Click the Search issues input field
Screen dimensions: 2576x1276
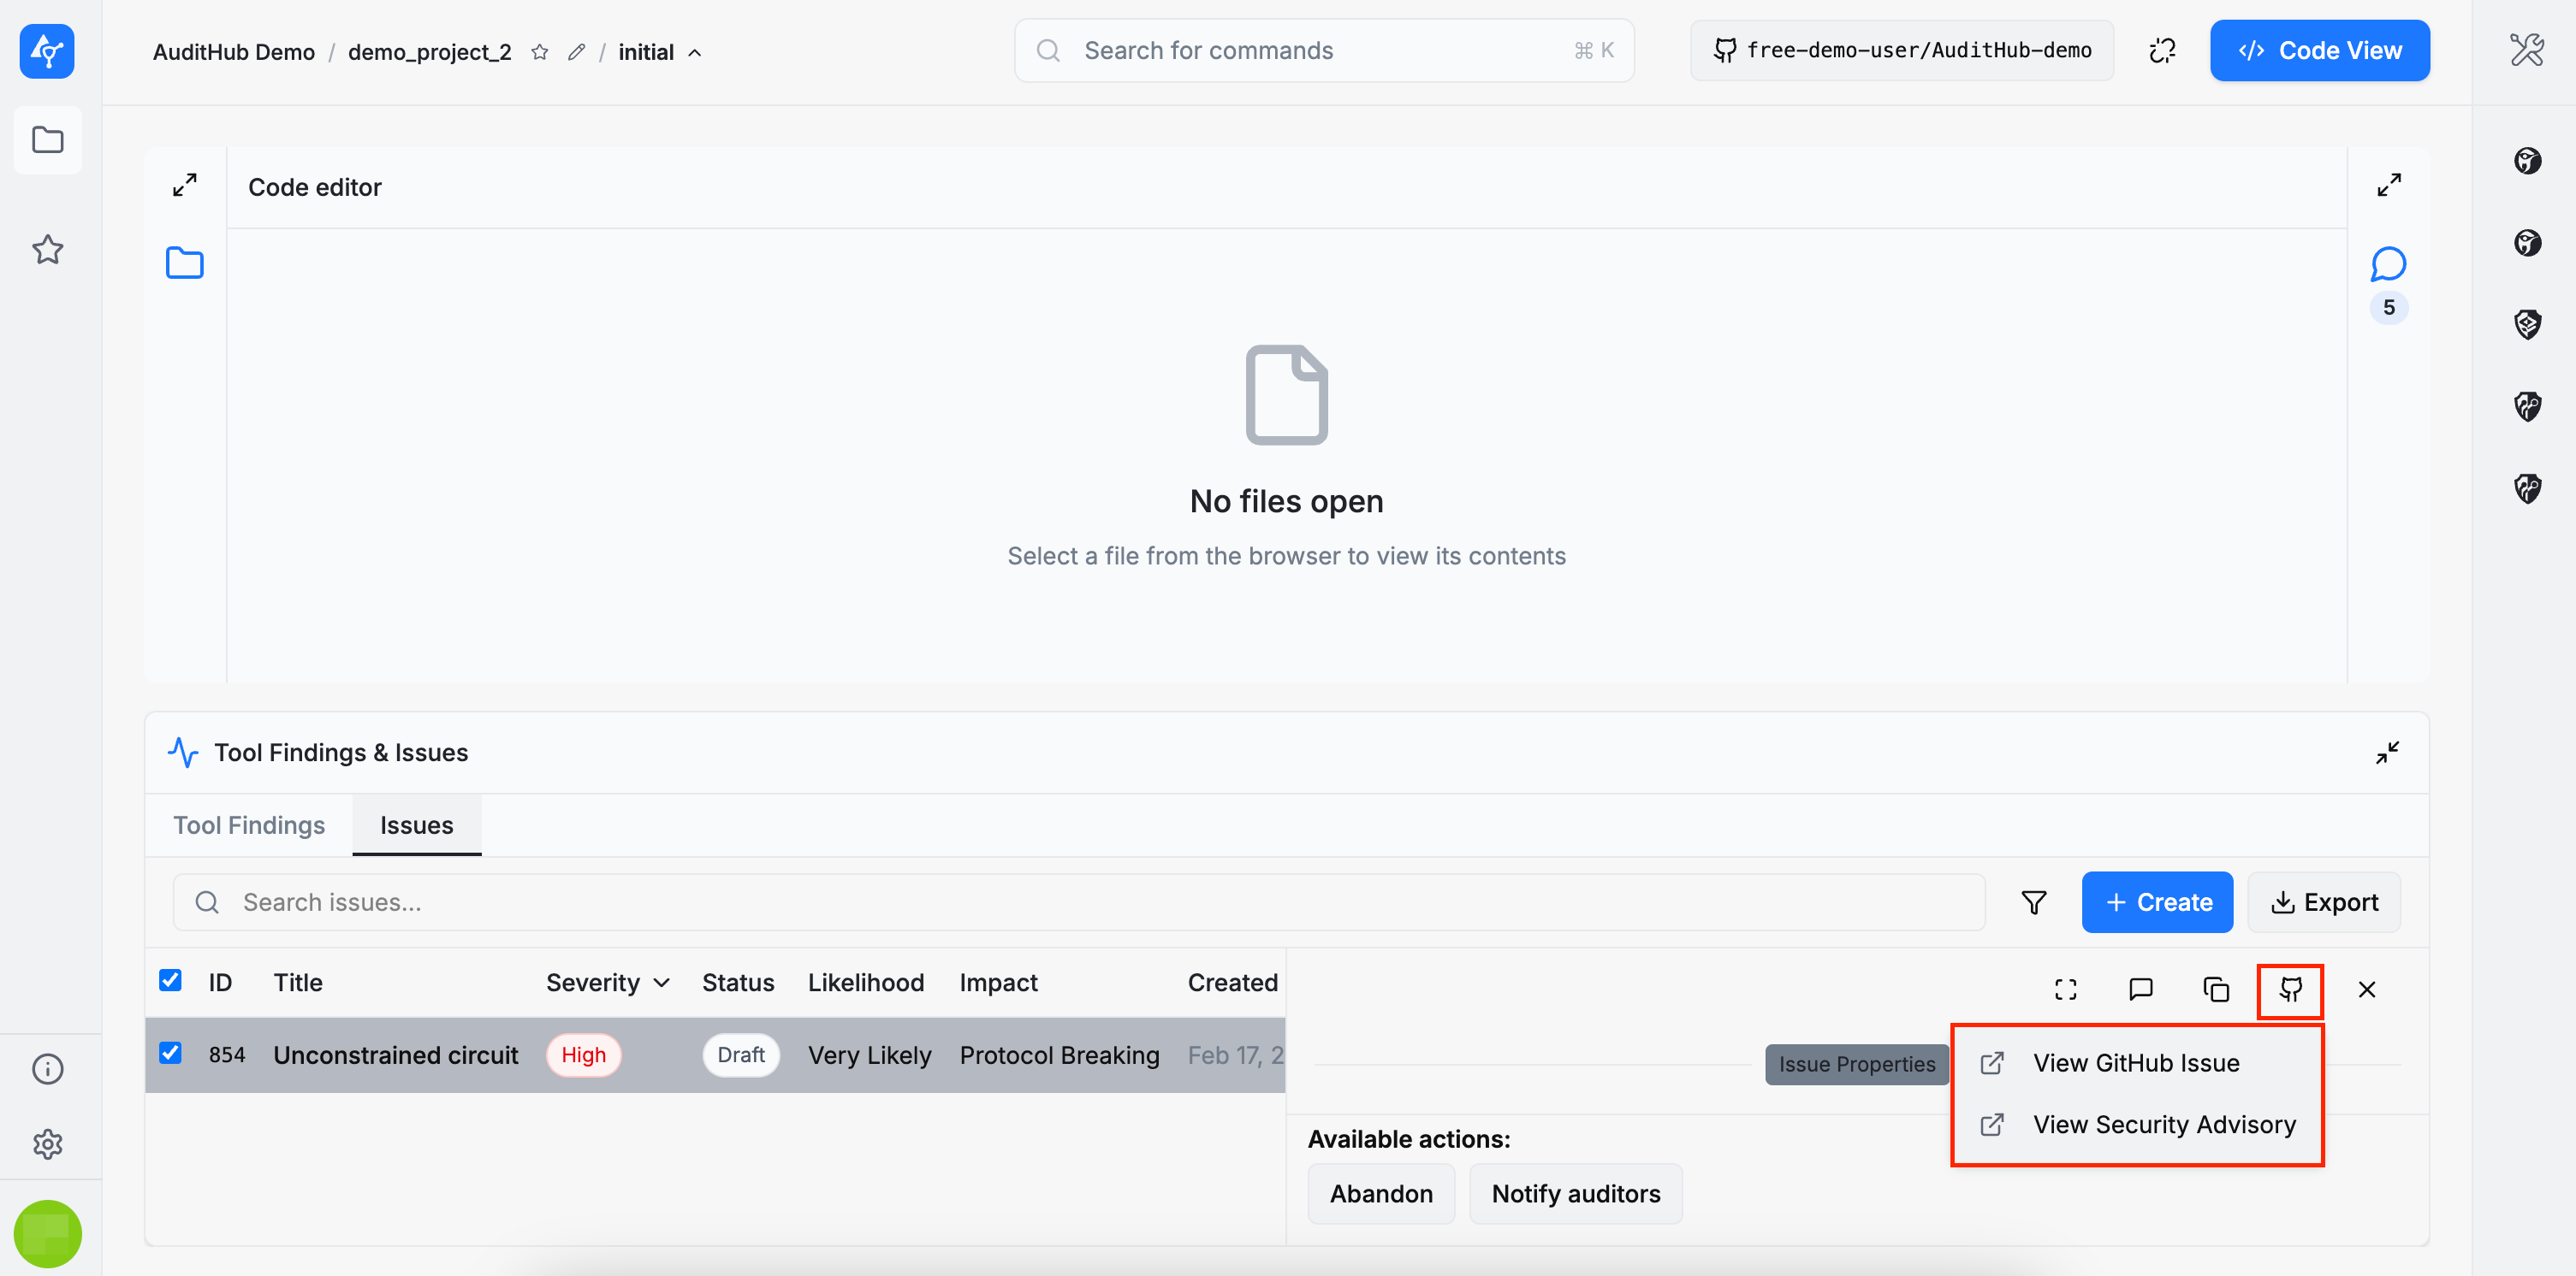[x=1080, y=902]
